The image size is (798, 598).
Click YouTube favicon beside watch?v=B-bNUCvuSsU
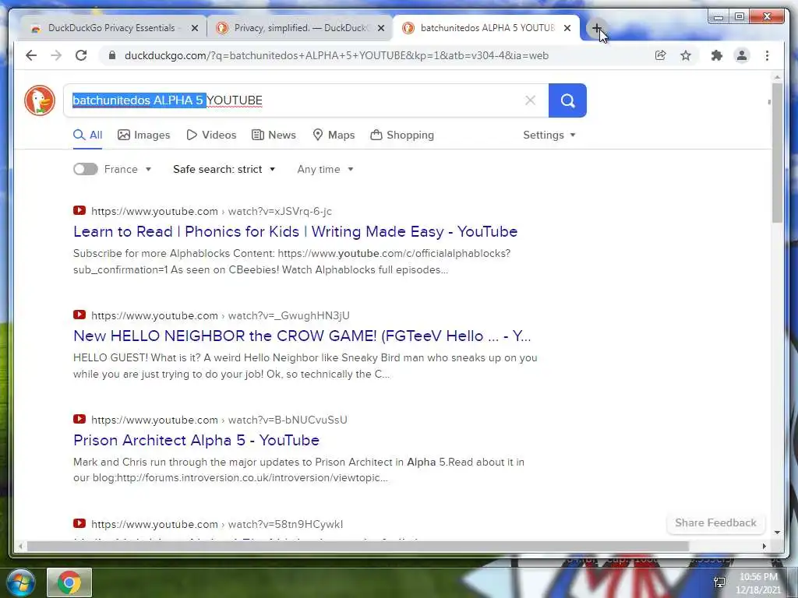click(x=79, y=418)
